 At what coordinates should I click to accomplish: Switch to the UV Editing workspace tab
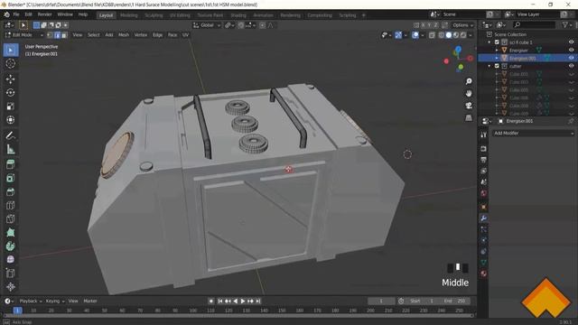[x=180, y=15]
